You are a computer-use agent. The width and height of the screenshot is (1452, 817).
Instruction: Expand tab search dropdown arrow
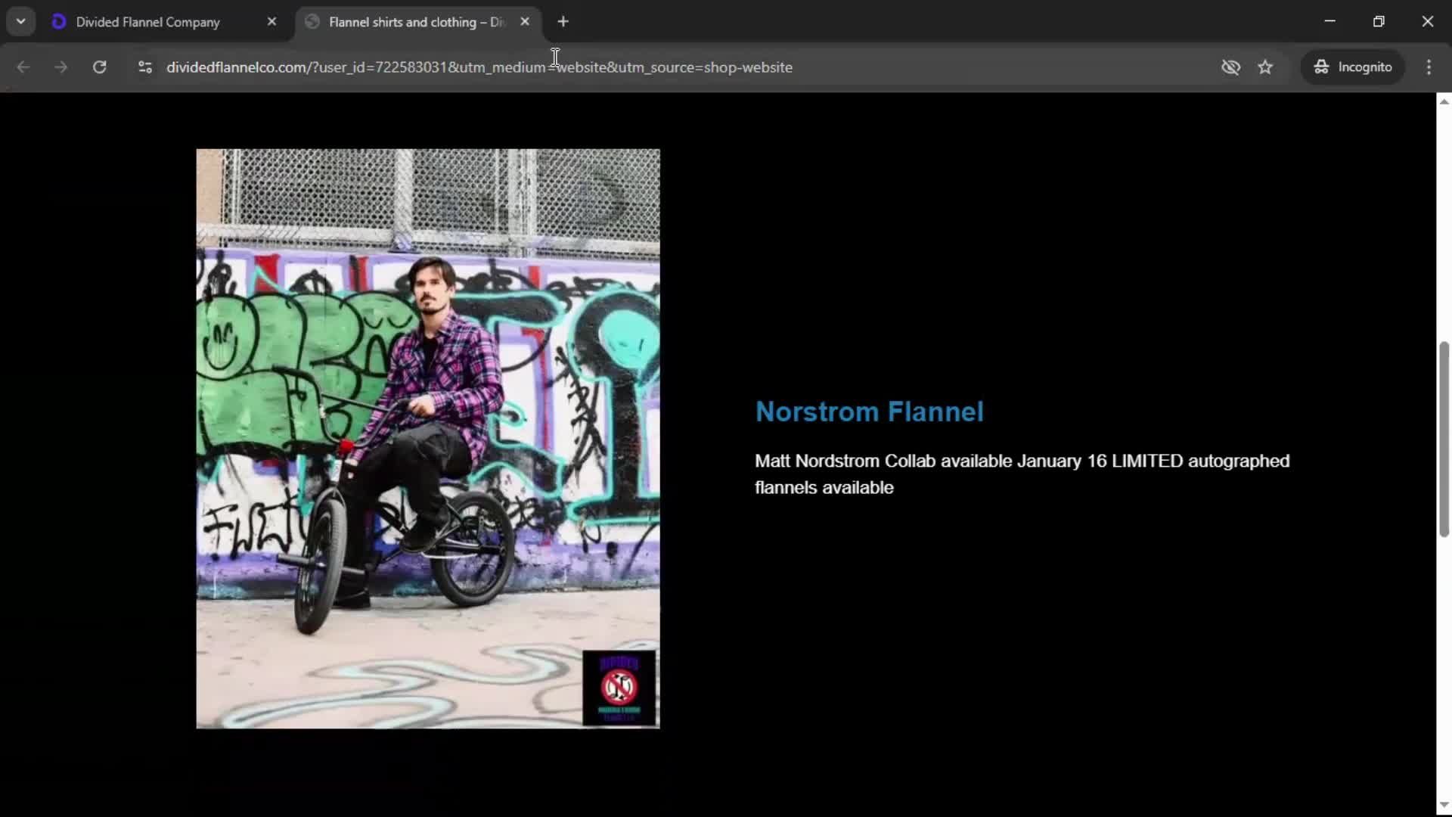tap(20, 22)
